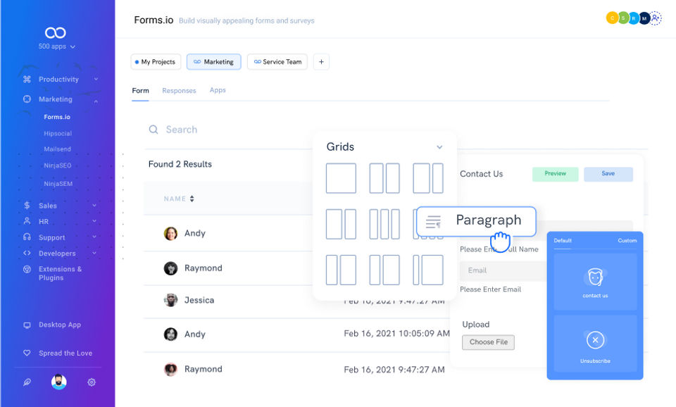676x407 pixels.
Task: Select the single-column grid layout
Action: [x=341, y=178]
